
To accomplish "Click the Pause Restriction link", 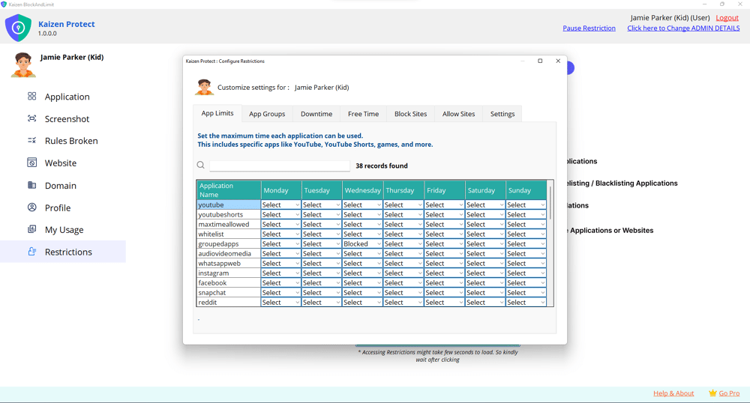I will coord(589,28).
